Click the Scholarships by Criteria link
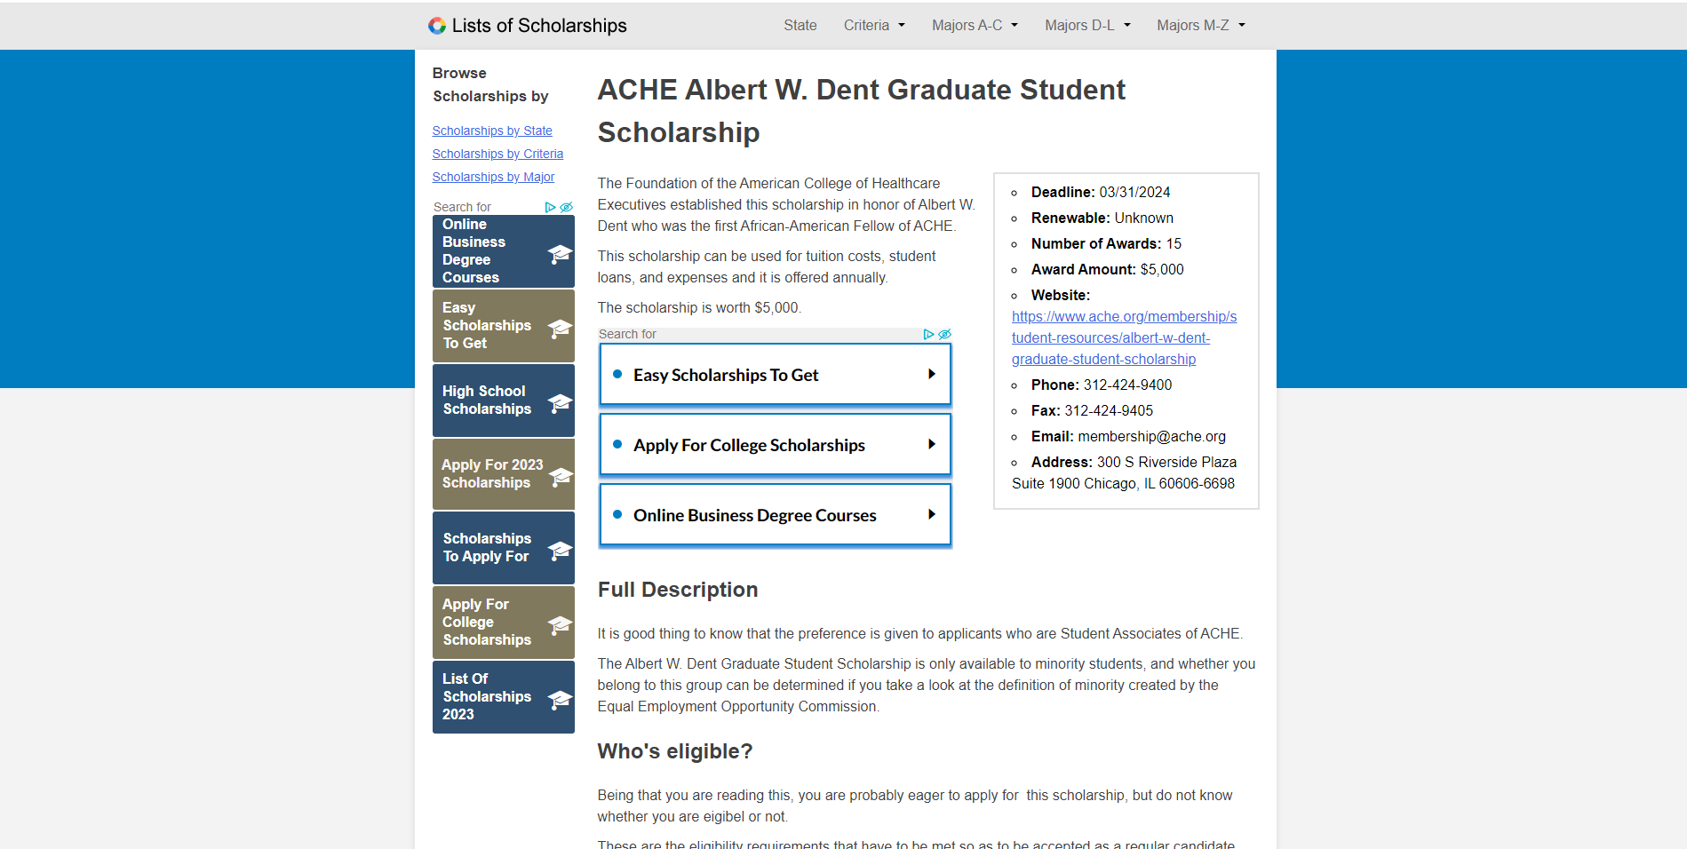The width and height of the screenshot is (1687, 849). click(x=497, y=154)
